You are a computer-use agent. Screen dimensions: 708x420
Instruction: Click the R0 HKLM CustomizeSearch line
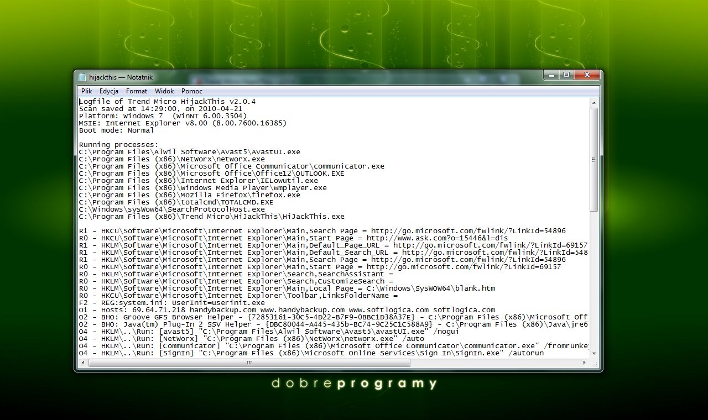[236, 281]
